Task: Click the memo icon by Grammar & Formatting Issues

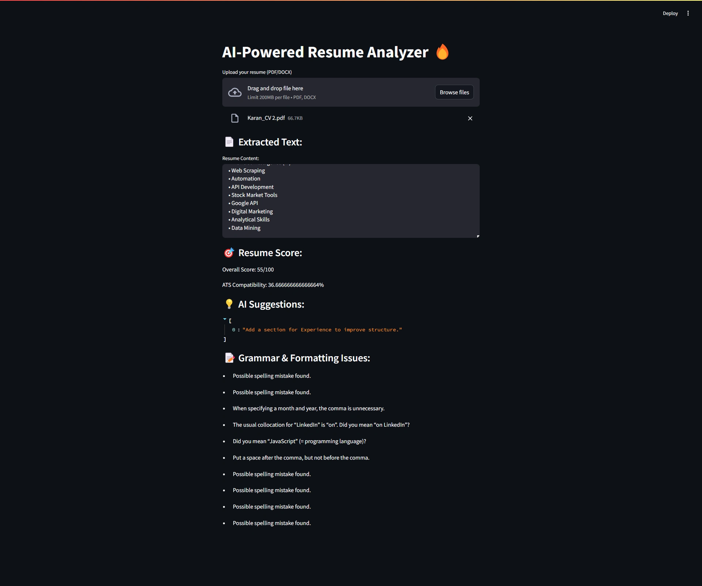Action: pyautogui.click(x=229, y=358)
